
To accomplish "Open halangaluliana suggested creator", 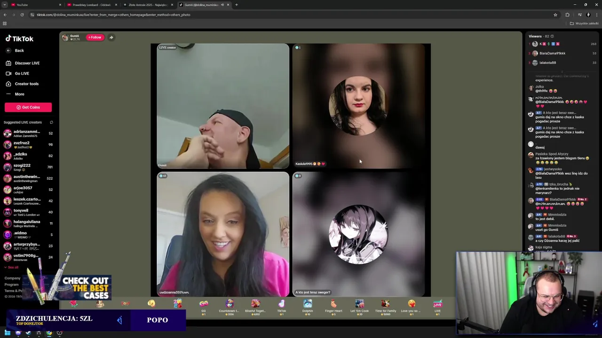I will coord(28,223).
